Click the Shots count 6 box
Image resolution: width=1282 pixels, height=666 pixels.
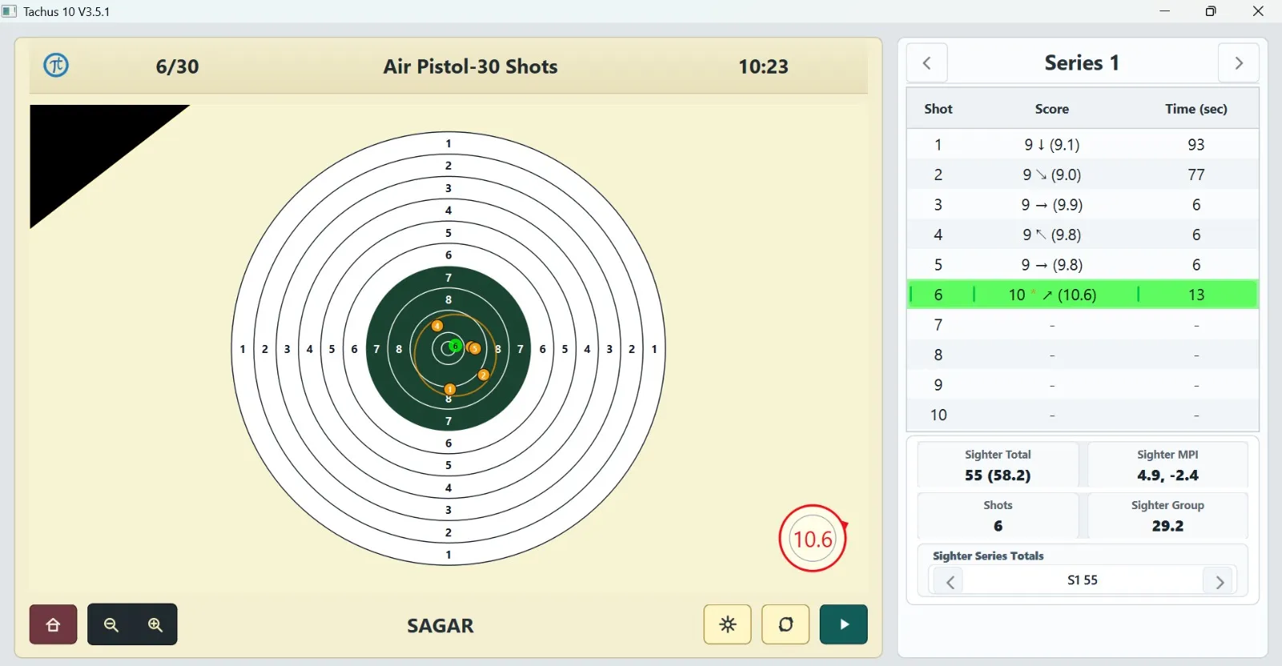(998, 516)
